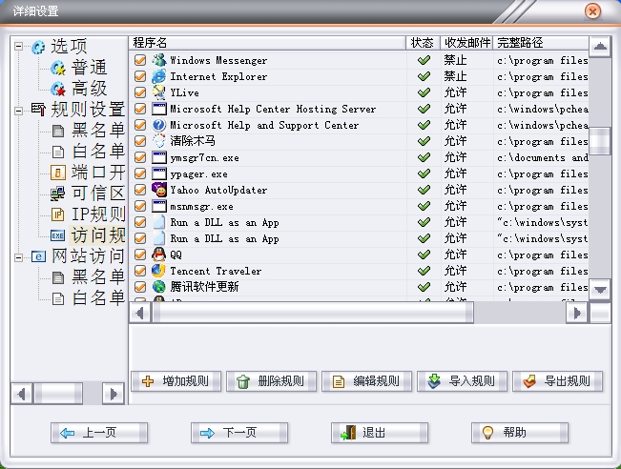The image size is (621, 469).
Task: Sort by the 完整路径 column header
Action: pos(541,43)
